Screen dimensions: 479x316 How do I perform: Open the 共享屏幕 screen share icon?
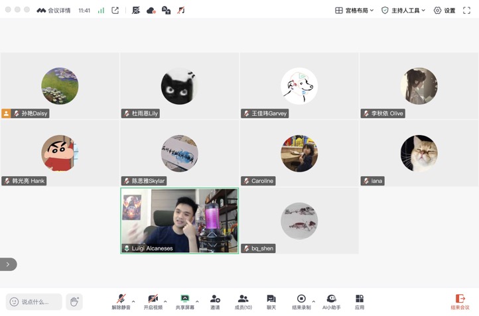pyautogui.click(x=184, y=299)
